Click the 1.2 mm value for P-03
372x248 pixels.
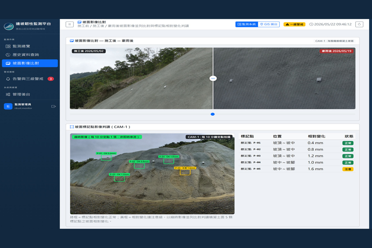315,156
